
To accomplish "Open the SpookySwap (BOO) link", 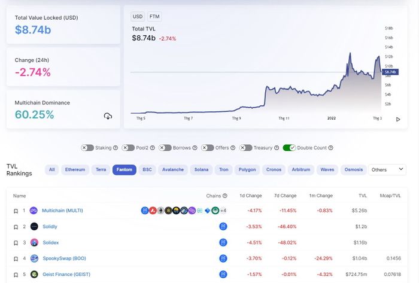I will pos(65,258).
